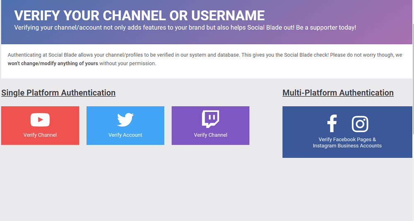
Task: Click the Single Platform Authentication heading
Action: tap(58, 93)
